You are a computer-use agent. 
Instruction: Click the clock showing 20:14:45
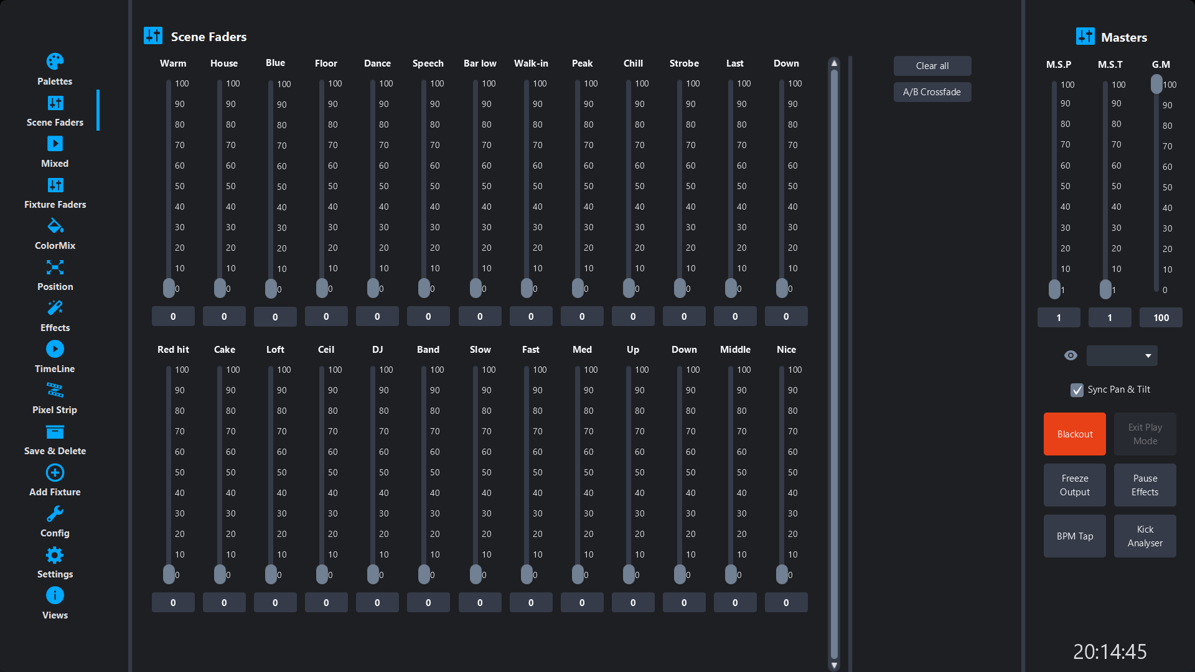point(1110,651)
